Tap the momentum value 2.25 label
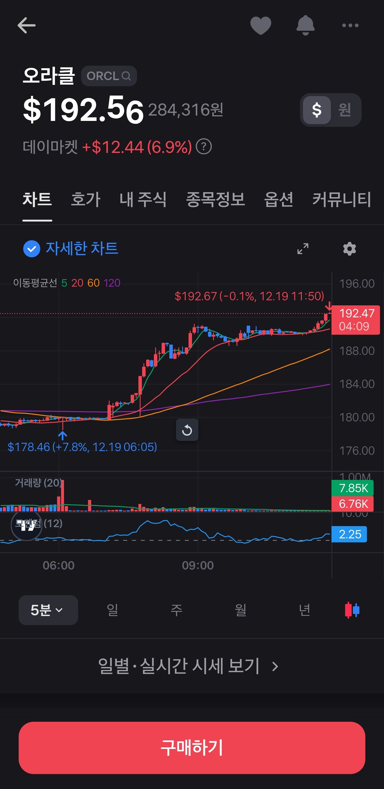The width and height of the screenshot is (384, 789). tap(349, 534)
